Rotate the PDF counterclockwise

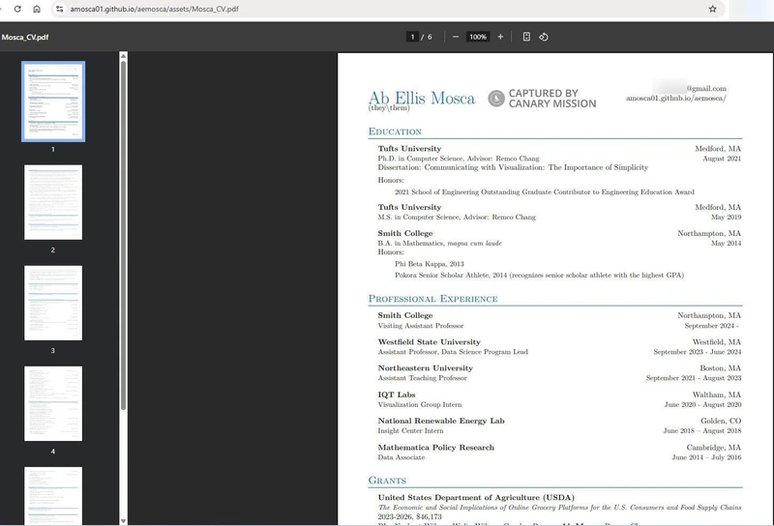pyautogui.click(x=544, y=37)
